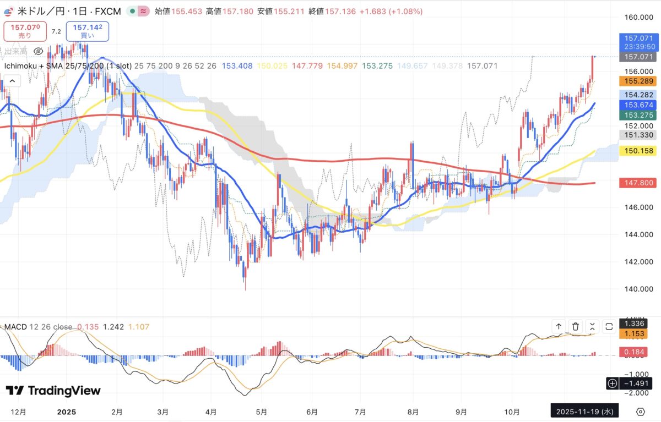Click the US/Japan flag symbol icon
This screenshot has height=422, width=661.
[8, 11]
